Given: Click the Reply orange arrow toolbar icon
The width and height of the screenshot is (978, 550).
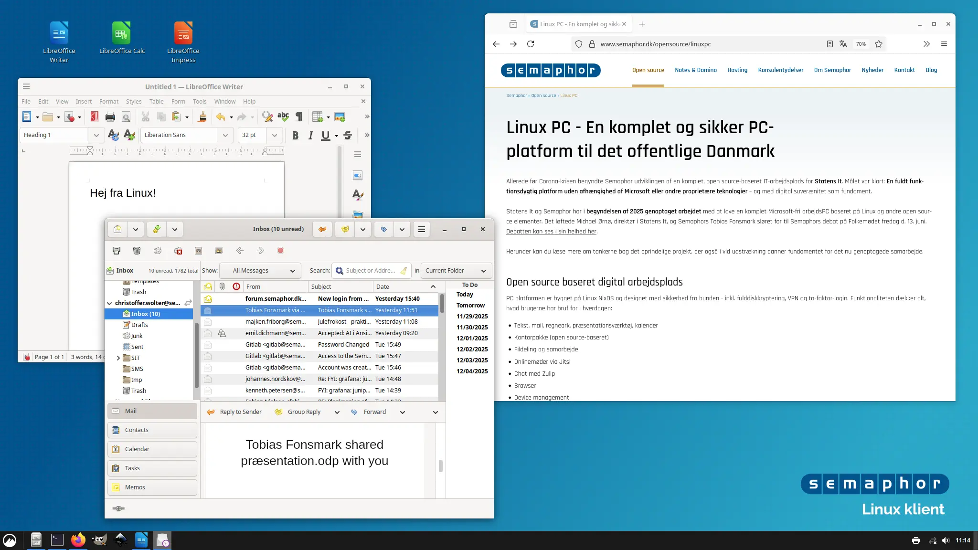Looking at the screenshot, I should (x=322, y=229).
